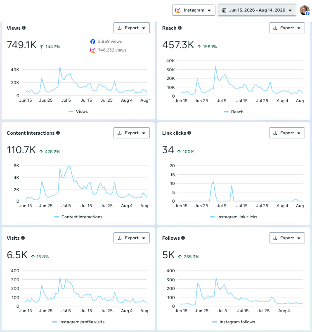
Task: Click the early-July peak on the Views chart
Action: [x=60, y=67]
